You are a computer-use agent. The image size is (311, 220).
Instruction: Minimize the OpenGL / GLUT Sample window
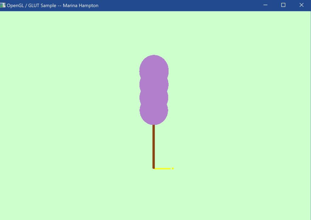pos(265,5)
